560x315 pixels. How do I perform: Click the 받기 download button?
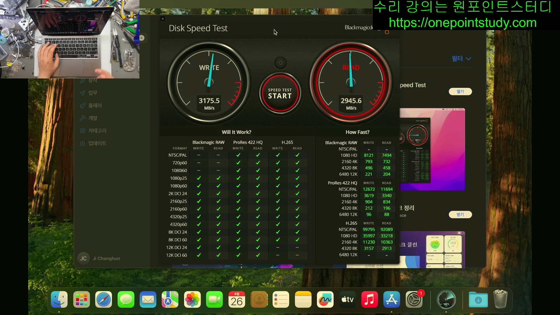pos(460,215)
